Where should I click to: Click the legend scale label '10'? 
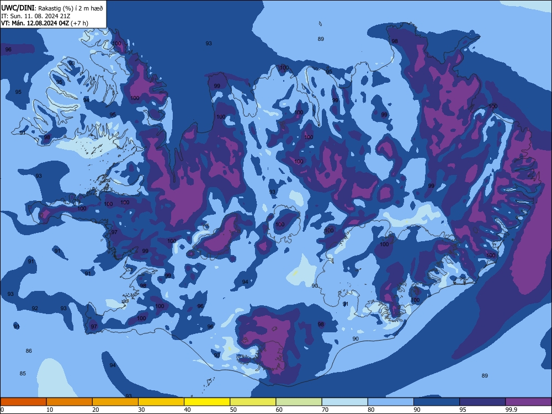pos(50,410)
